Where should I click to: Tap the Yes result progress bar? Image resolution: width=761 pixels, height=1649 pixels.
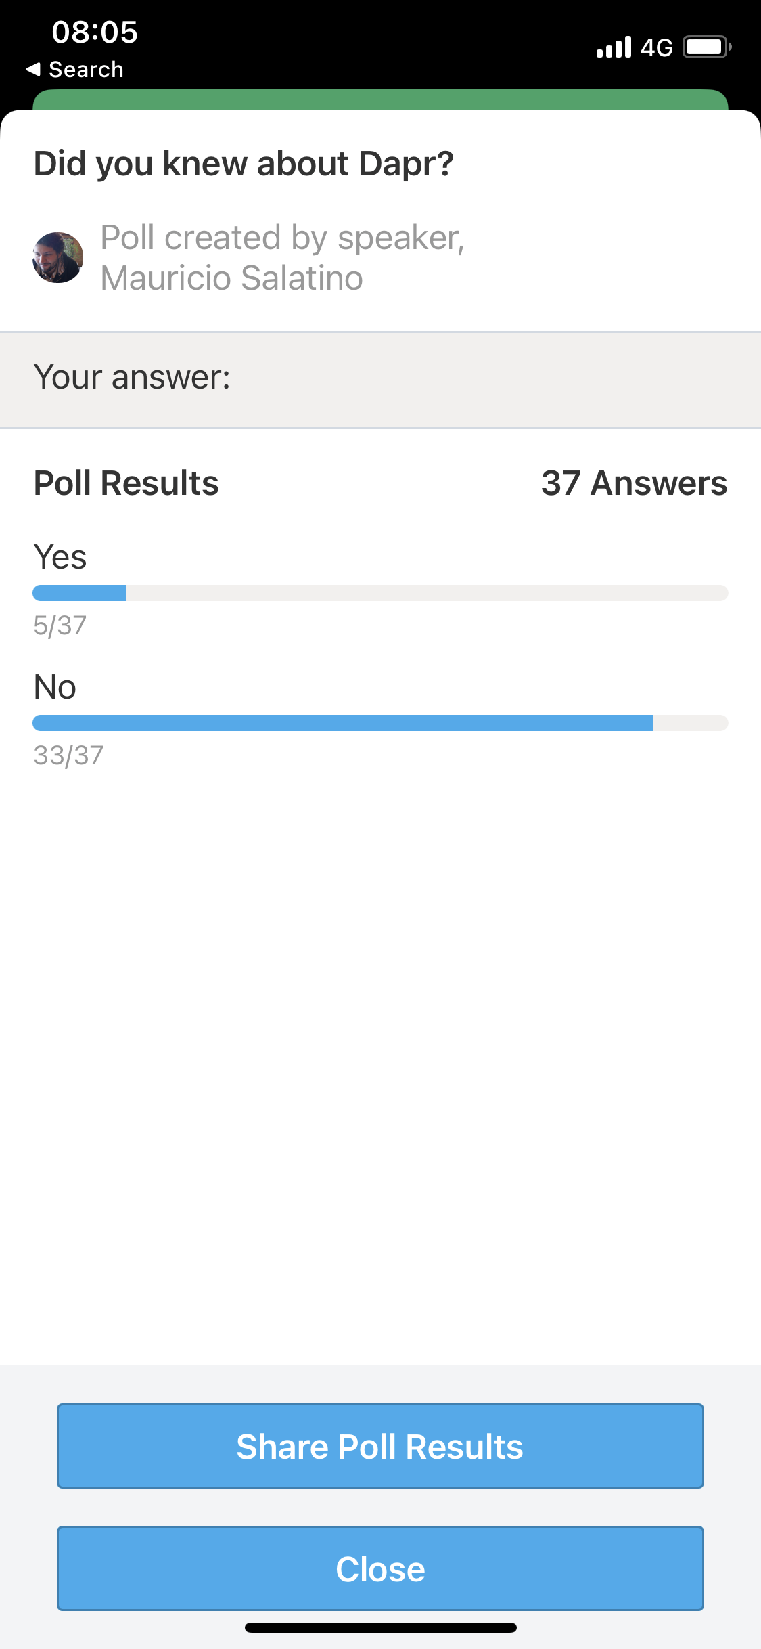(x=380, y=593)
